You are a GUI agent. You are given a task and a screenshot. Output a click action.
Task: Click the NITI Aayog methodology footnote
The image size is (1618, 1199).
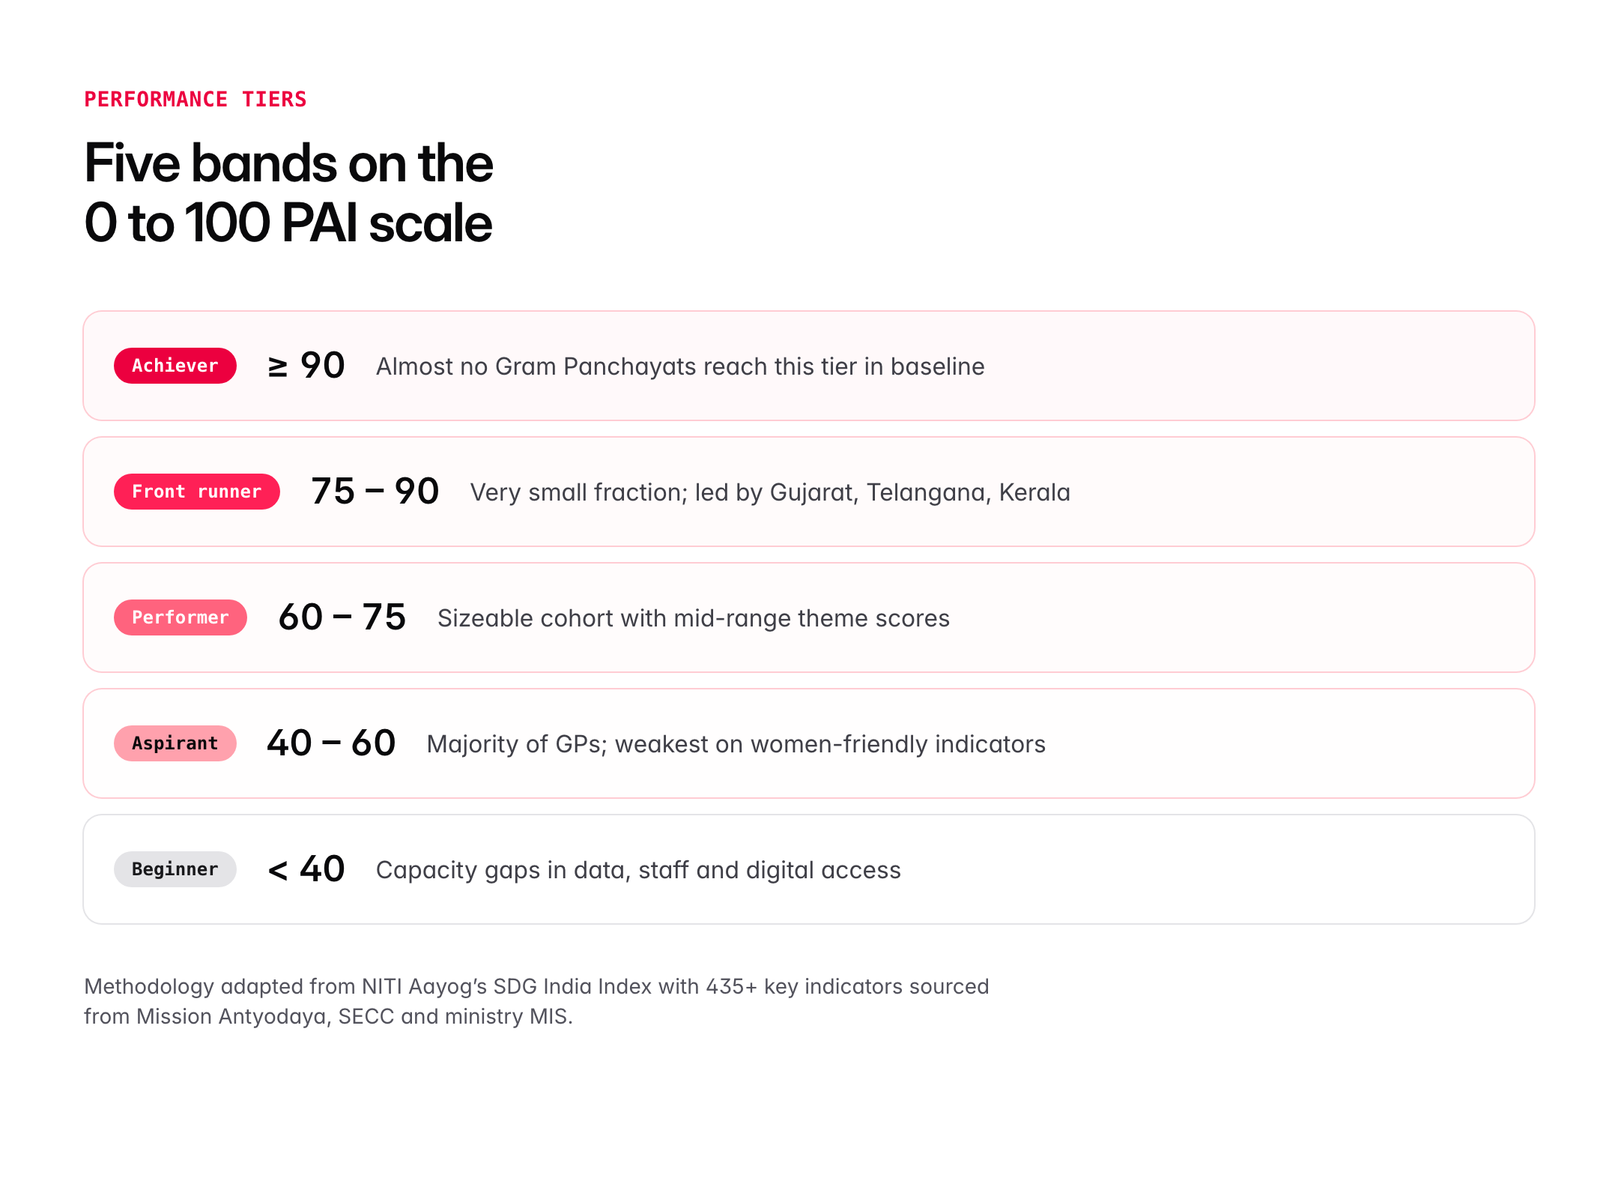(x=536, y=986)
